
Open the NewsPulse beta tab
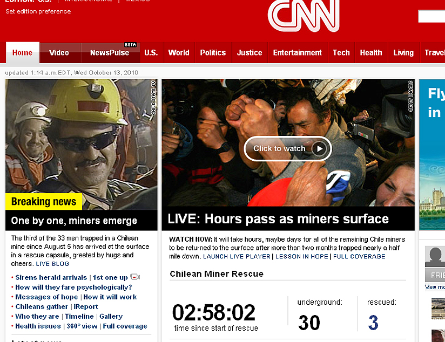tap(110, 52)
